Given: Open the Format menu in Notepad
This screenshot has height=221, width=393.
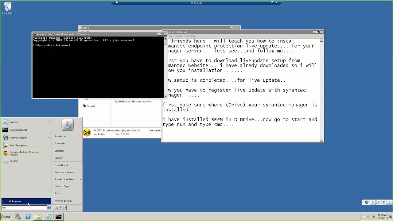Looking at the screenshot, I should [178, 36].
